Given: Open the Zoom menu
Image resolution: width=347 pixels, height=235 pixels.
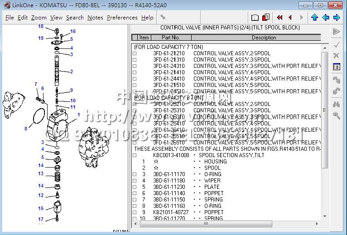Looking at the screenshot, I should pyautogui.click(x=39, y=18).
